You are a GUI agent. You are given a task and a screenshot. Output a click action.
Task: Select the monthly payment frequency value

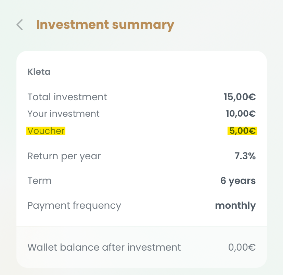[x=235, y=206]
